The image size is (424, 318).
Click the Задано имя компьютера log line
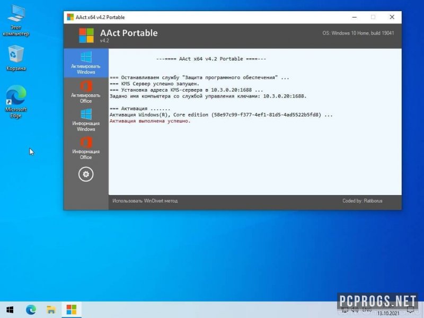point(208,96)
